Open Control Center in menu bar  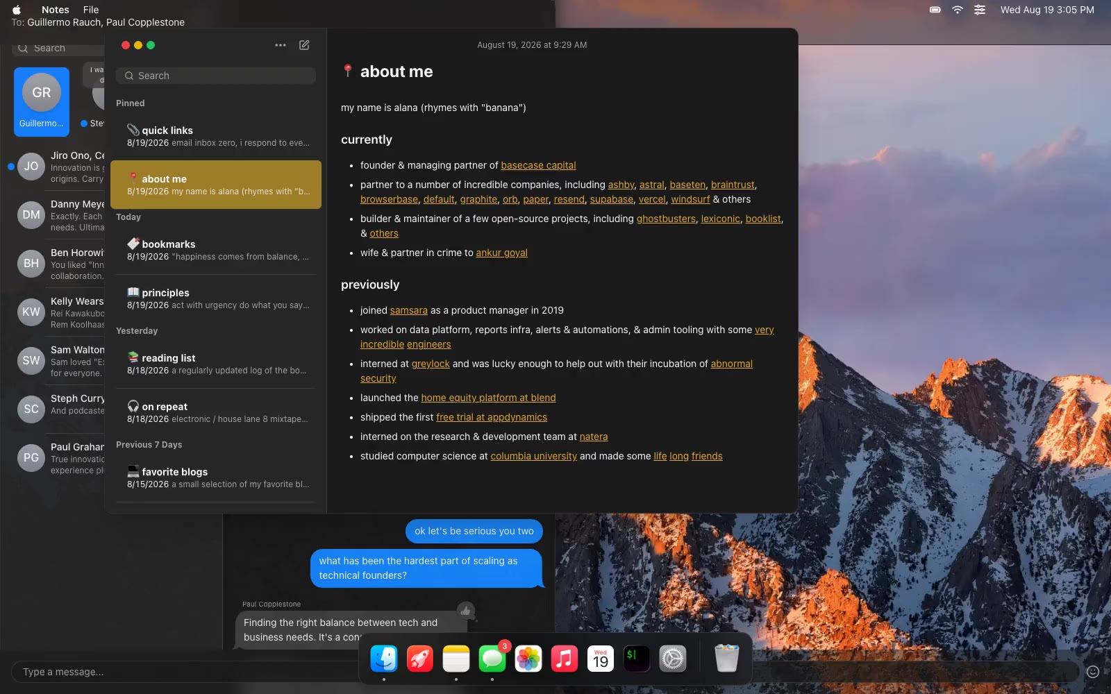click(980, 10)
